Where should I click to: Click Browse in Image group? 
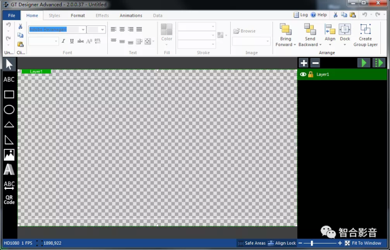[244, 31]
